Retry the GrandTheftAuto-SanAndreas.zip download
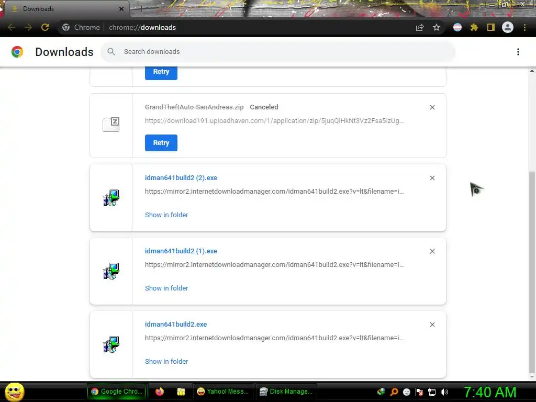The image size is (536, 402). click(x=161, y=143)
